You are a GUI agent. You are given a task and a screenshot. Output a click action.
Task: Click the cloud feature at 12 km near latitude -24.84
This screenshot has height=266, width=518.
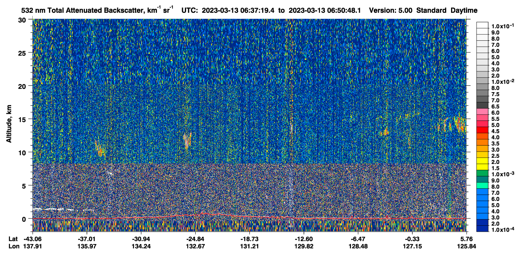point(187,141)
